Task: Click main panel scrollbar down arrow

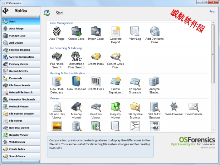Action: click(x=213, y=130)
